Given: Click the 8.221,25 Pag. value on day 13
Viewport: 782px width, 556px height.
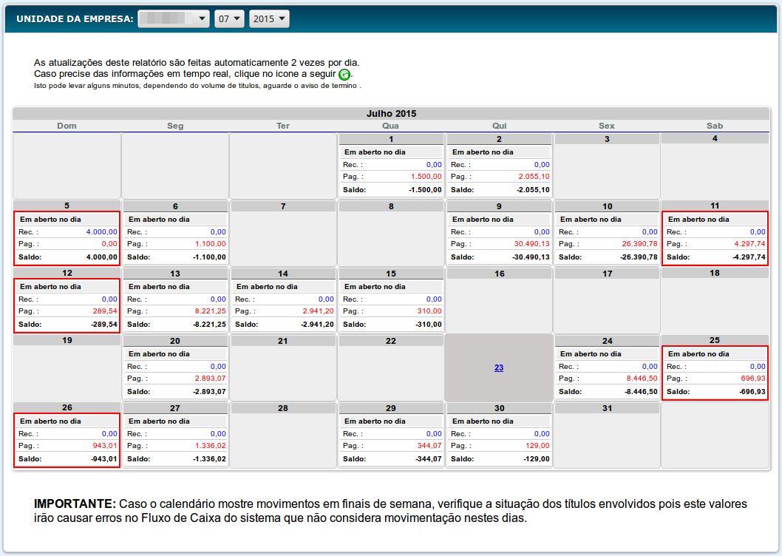Looking at the screenshot, I should click(x=211, y=311).
